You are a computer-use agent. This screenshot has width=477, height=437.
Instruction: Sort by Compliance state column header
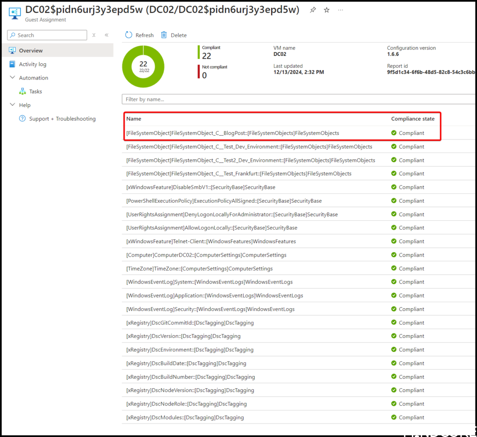click(x=412, y=119)
